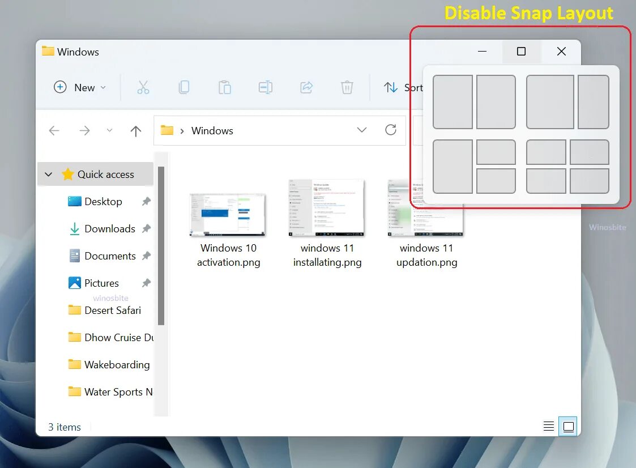This screenshot has width=636, height=468.
Task: Snap window to left half, two-column layout
Action: click(x=453, y=102)
